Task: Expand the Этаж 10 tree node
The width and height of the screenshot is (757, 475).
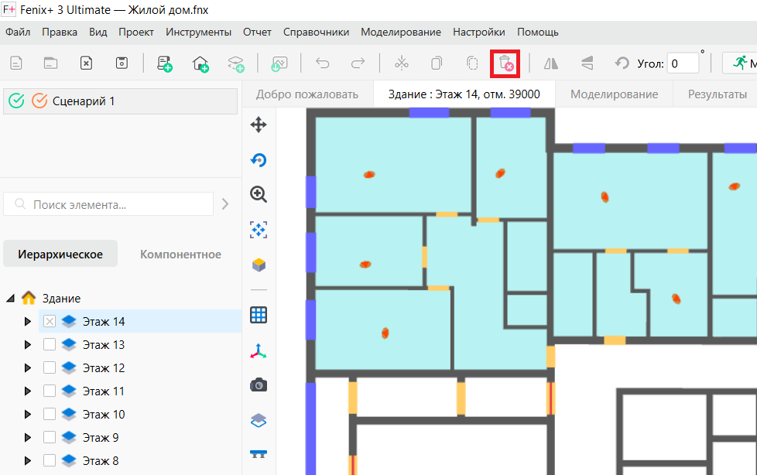Action: tap(28, 414)
